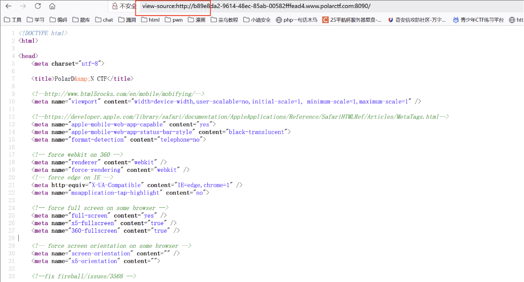This screenshot has height=282, width=524.
Task: Open the pwn bookmark folder
Action: [173, 20]
